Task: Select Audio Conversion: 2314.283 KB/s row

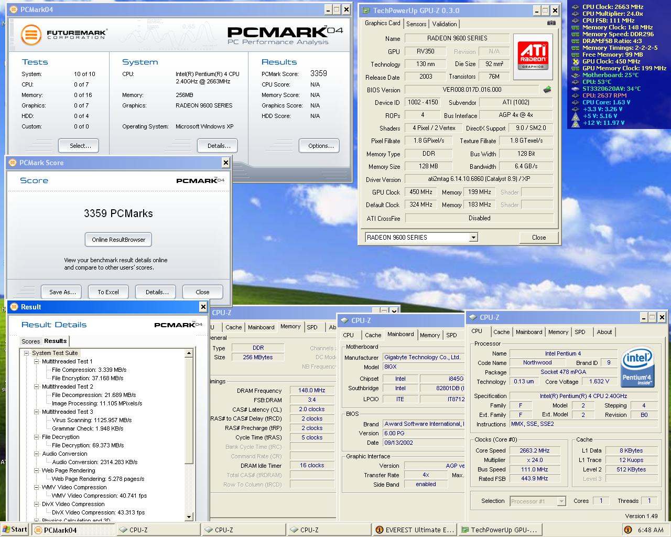Action: click(94, 462)
